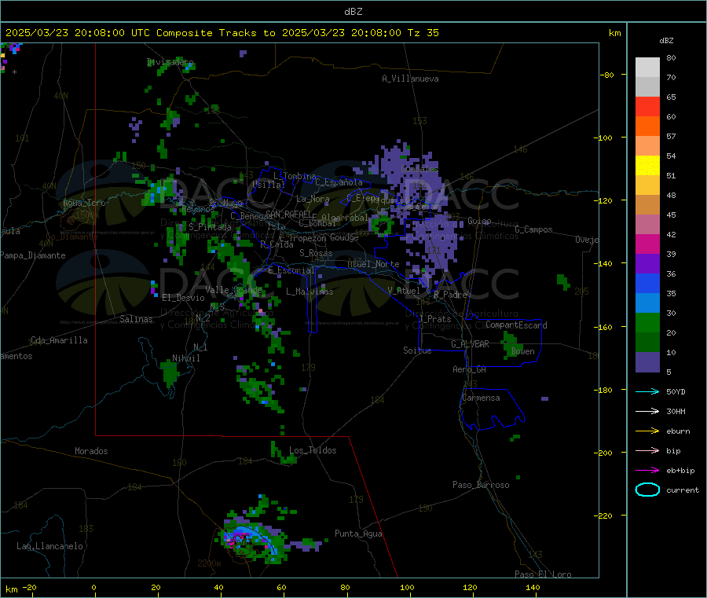
Task: Select the yellow 51 dBZ color swatch
Action: click(x=647, y=166)
